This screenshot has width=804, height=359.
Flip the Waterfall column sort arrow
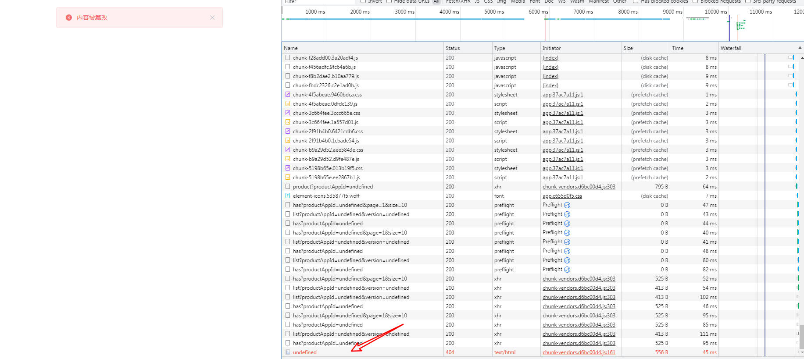point(800,48)
